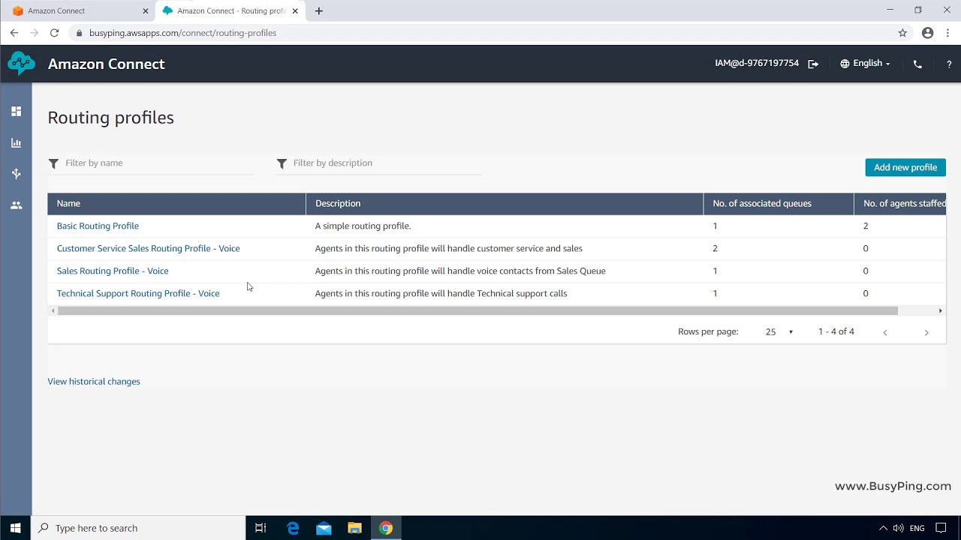The height and width of the screenshot is (540, 961).
Task: Open the notification center icon
Action: (x=941, y=528)
